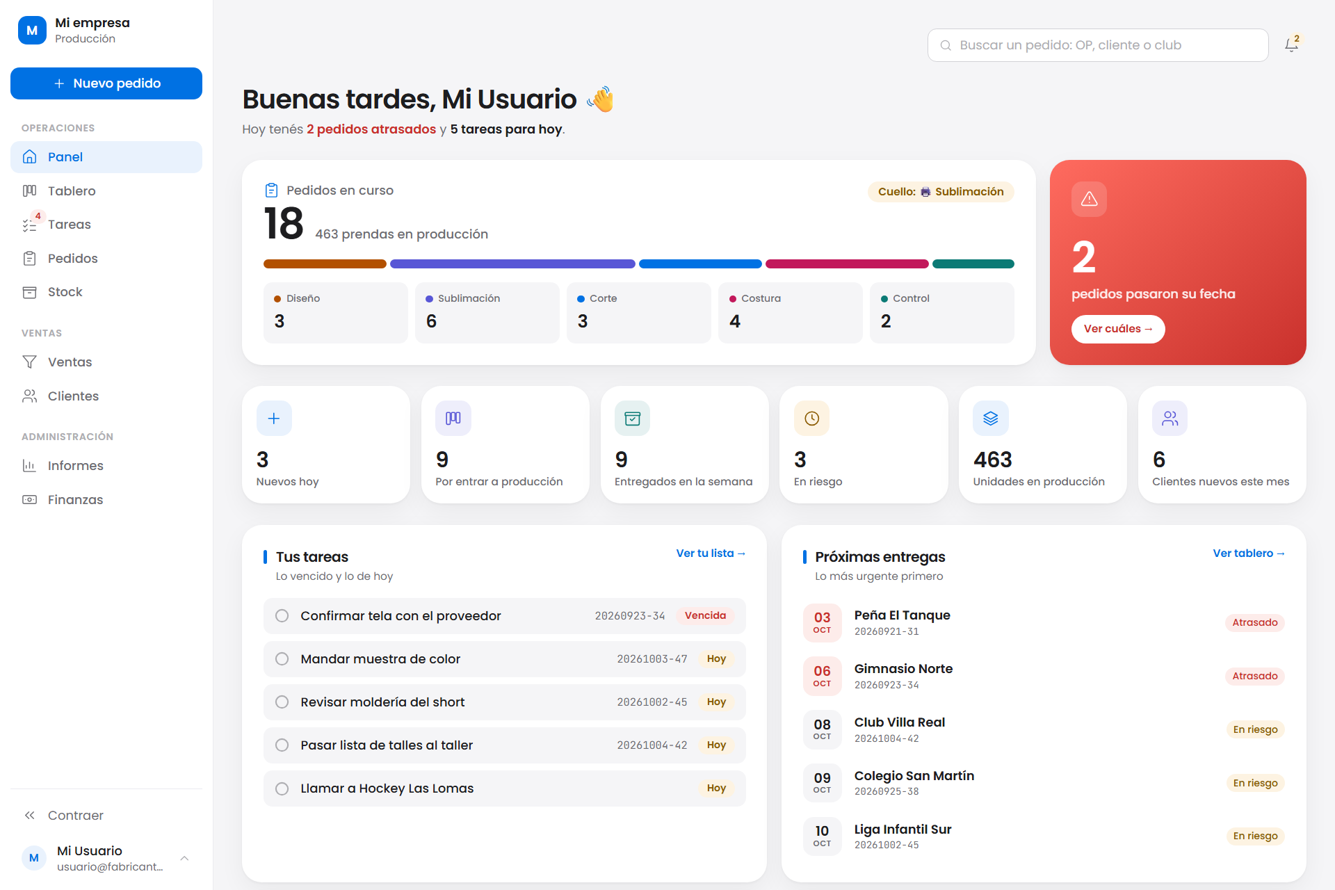
Task: Click the green Control progress bar segment
Action: pyautogui.click(x=973, y=264)
